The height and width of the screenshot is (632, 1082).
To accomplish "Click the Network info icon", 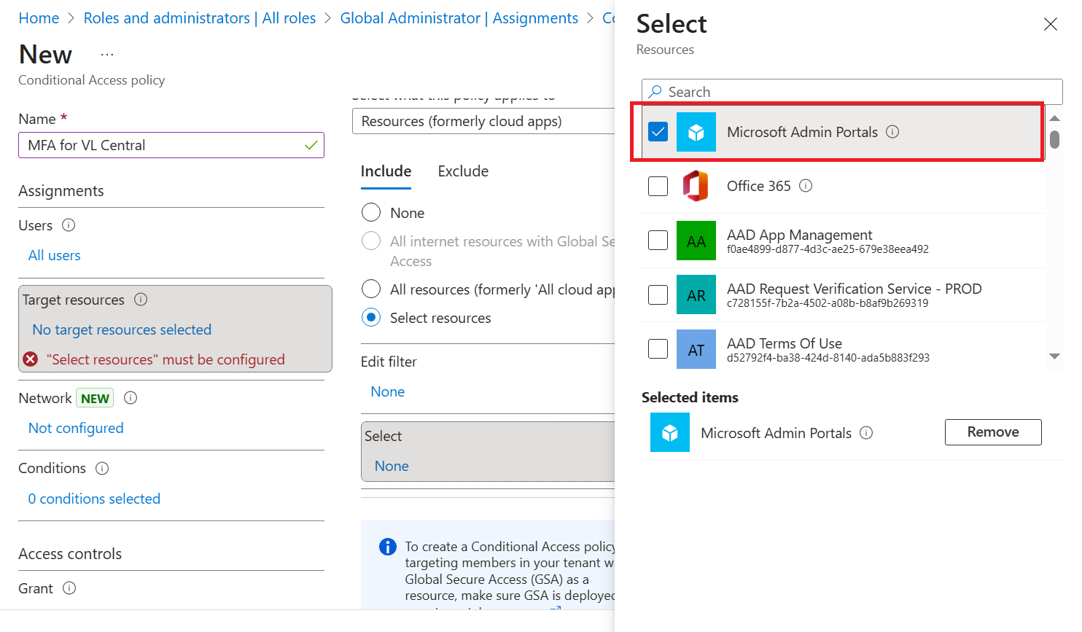I will pos(131,398).
